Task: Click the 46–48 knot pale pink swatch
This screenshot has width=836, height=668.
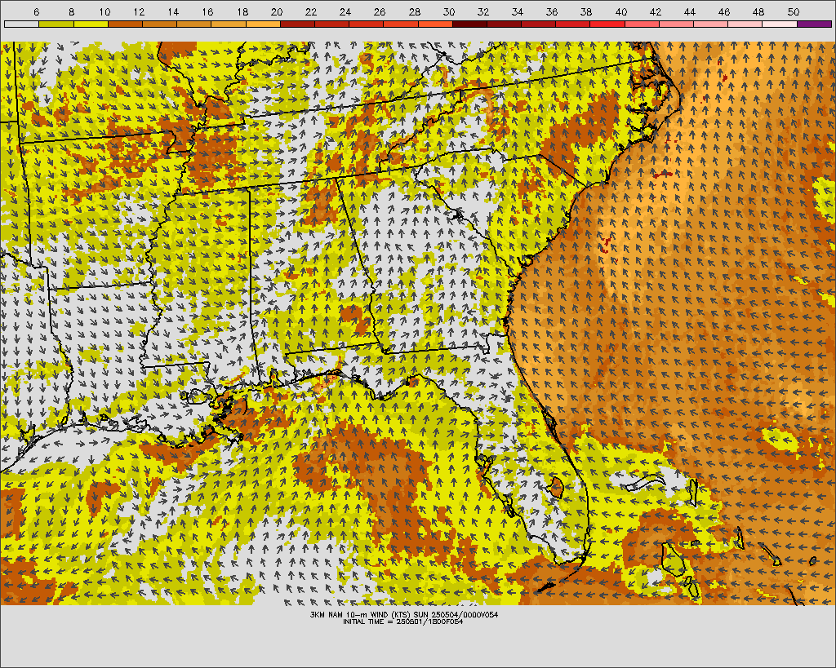Action: (745, 24)
